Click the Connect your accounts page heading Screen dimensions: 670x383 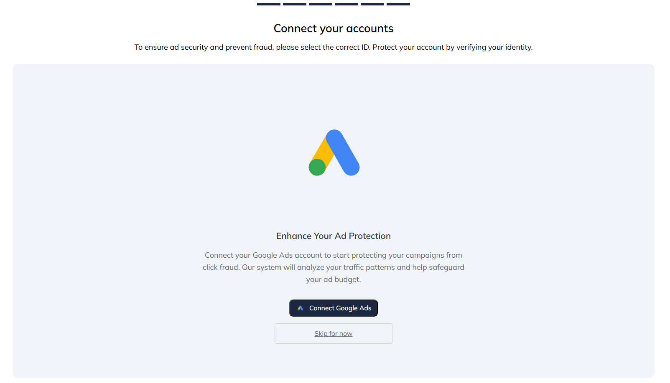point(334,28)
